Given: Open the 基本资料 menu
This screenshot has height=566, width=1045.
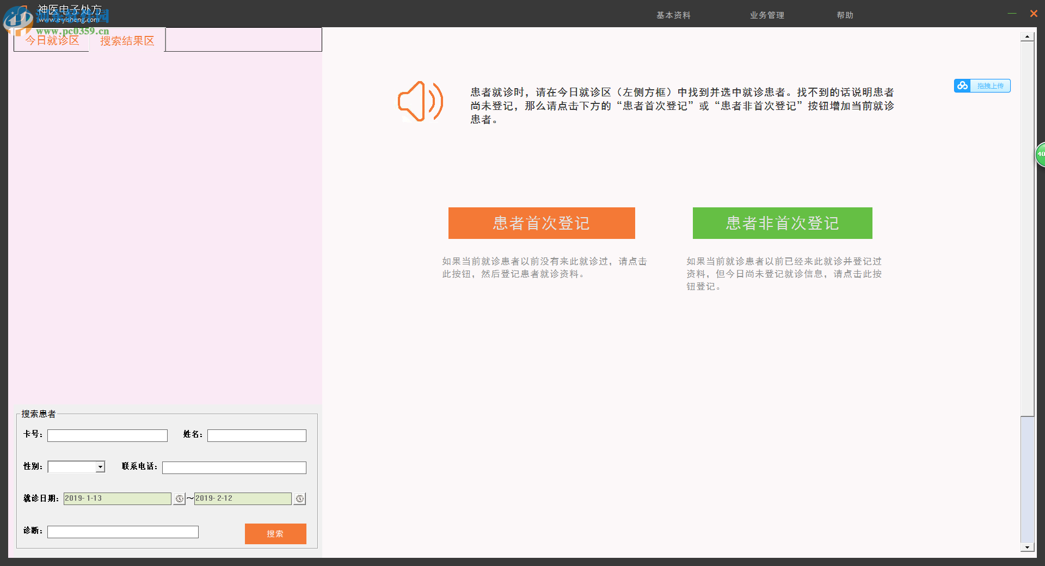Looking at the screenshot, I should [x=673, y=15].
